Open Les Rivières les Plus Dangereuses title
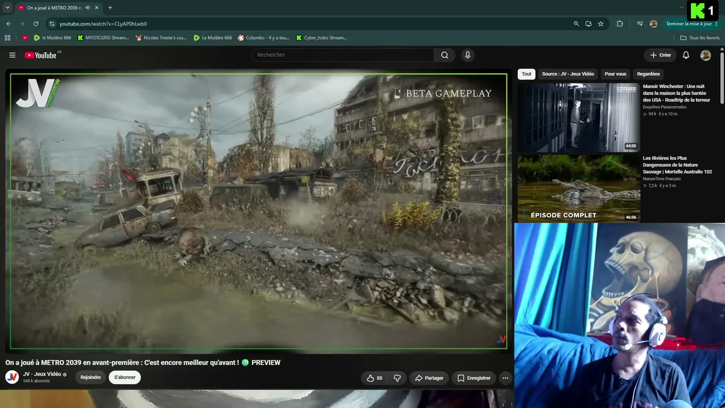Screen dimensions: 725x408 pos(677,165)
